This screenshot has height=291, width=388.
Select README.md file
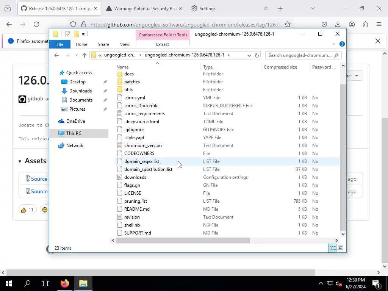(x=137, y=209)
